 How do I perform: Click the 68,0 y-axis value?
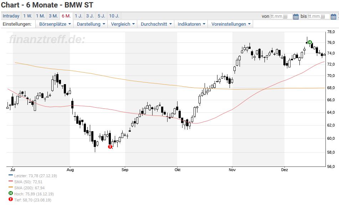click(x=331, y=88)
